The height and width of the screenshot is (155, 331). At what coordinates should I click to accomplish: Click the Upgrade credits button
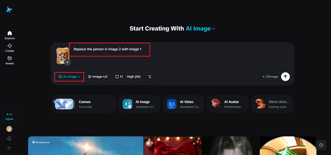tap(9, 117)
